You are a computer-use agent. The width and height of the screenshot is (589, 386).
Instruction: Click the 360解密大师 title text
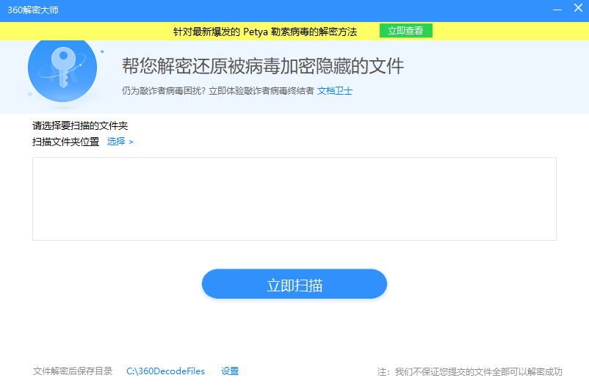tap(33, 10)
